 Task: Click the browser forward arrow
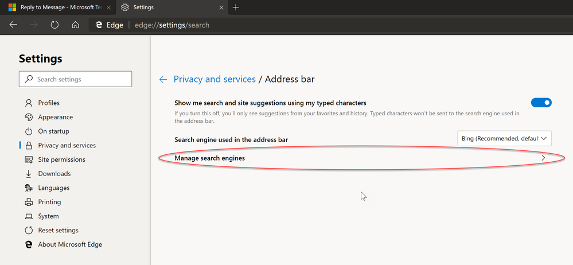[x=34, y=25]
